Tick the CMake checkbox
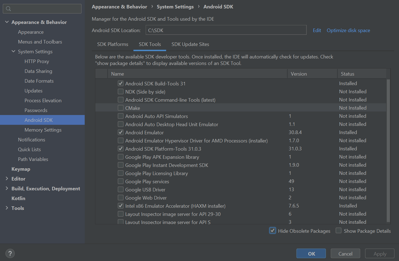Viewport: 399px width, 261px height. (x=121, y=108)
